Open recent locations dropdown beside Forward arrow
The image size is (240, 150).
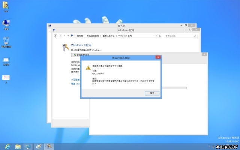point(64,36)
